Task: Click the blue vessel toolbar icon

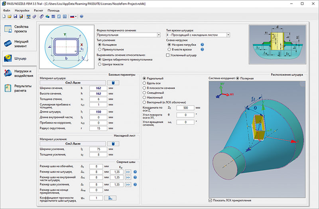Action: point(47,17)
